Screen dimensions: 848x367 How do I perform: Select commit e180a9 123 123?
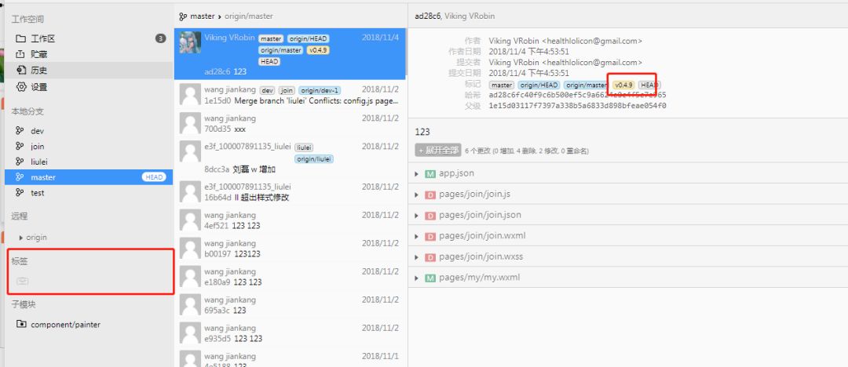pos(290,276)
